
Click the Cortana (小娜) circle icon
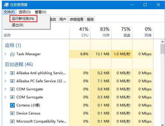pyautogui.click(x=12, y=105)
